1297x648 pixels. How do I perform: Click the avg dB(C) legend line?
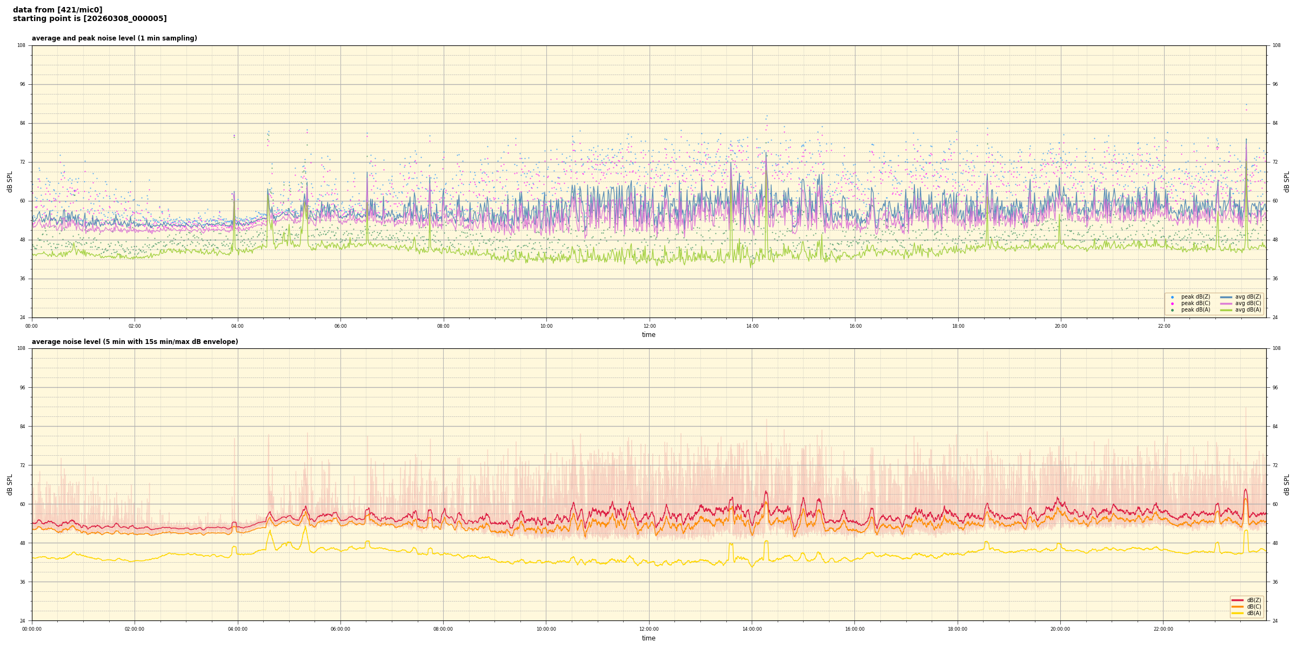[x=1226, y=303]
